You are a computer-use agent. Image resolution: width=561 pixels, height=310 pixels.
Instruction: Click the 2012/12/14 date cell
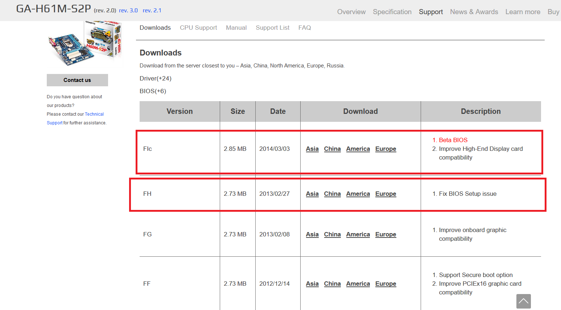point(275,284)
